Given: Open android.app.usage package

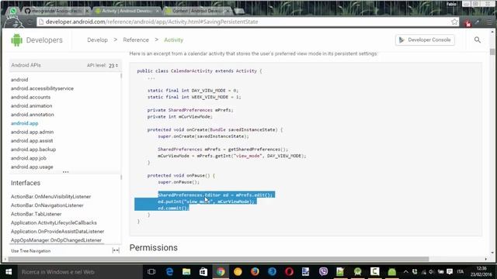Looking at the screenshot, I should coord(32,167).
